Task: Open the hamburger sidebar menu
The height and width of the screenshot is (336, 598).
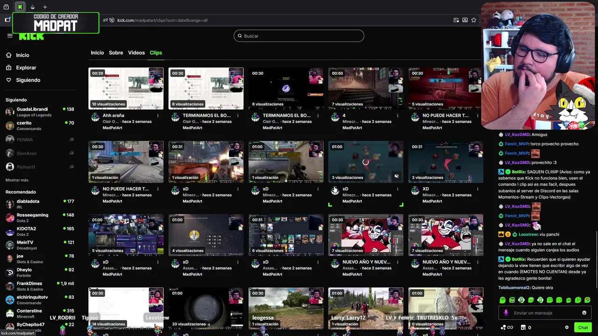Action: click(10, 35)
